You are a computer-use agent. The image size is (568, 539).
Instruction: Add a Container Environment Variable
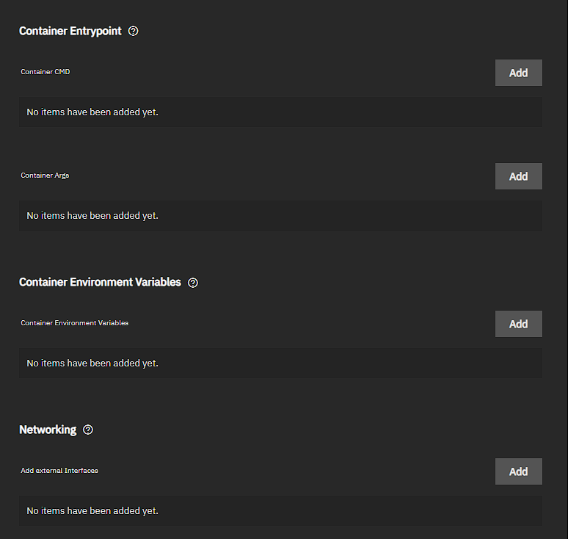tap(518, 324)
